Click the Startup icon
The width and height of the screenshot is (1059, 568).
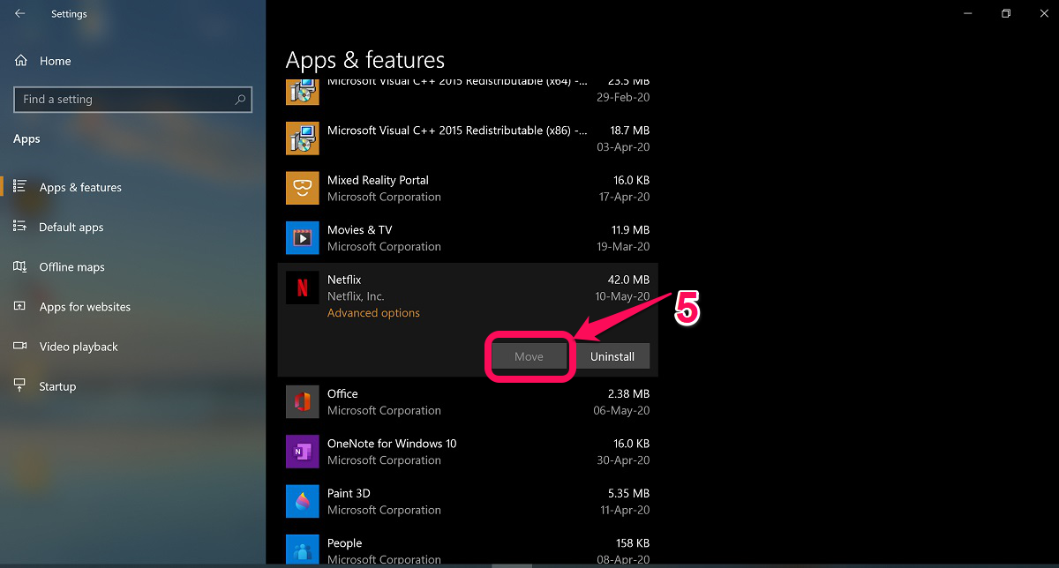coord(20,386)
